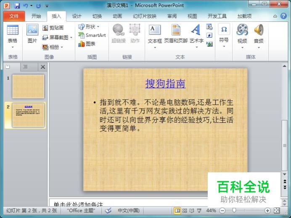Switch to the 视图 (View) tab
291x218 pixels.
[192, 16]
